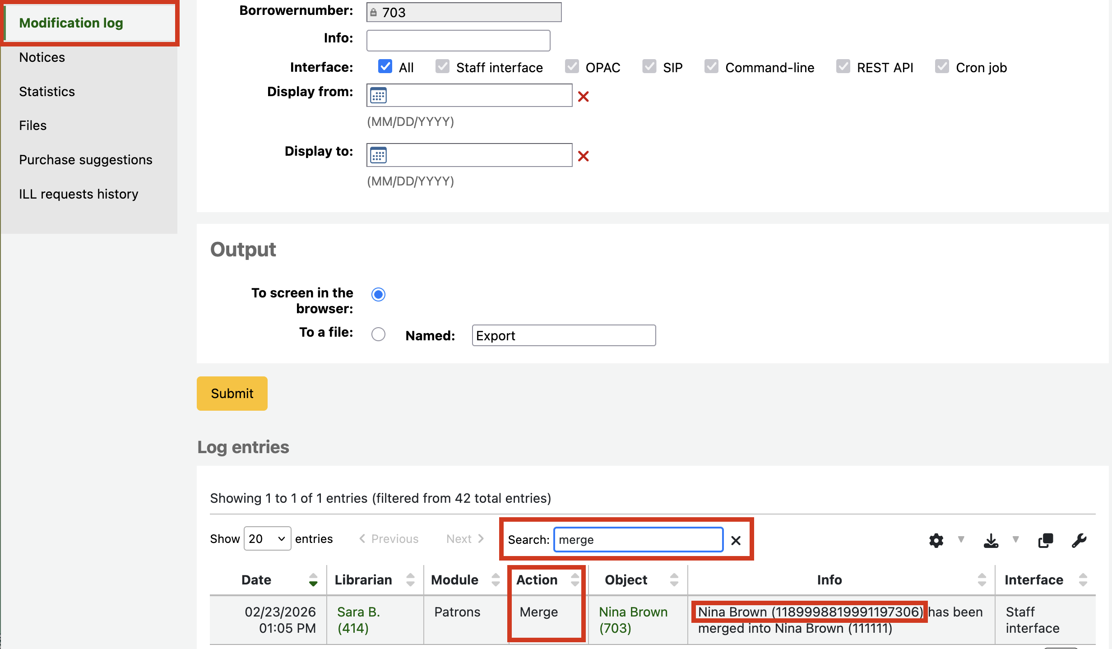This screenshot has height=649, width=1112.
Task: Open the Notices sidebar tab
Action: point(42,57)
